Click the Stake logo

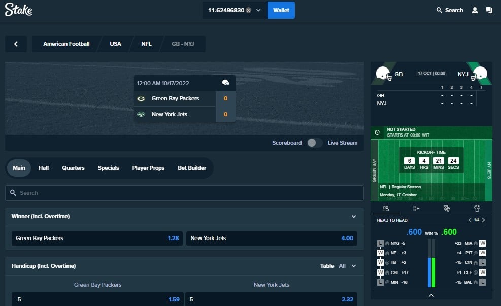pos(19,10)
